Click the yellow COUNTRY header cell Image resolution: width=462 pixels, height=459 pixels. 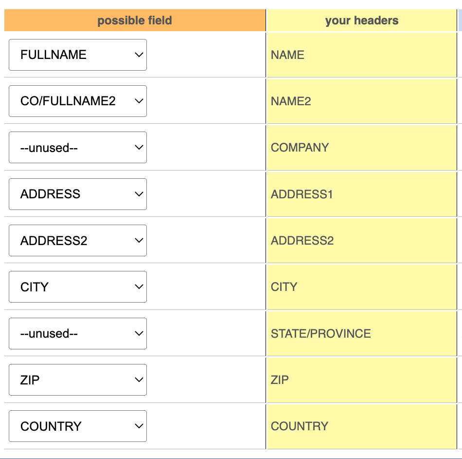[361, 426]
